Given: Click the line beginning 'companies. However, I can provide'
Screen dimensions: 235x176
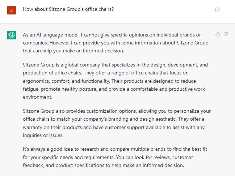Looking at the screenshot, I should [x=116, y=43].
